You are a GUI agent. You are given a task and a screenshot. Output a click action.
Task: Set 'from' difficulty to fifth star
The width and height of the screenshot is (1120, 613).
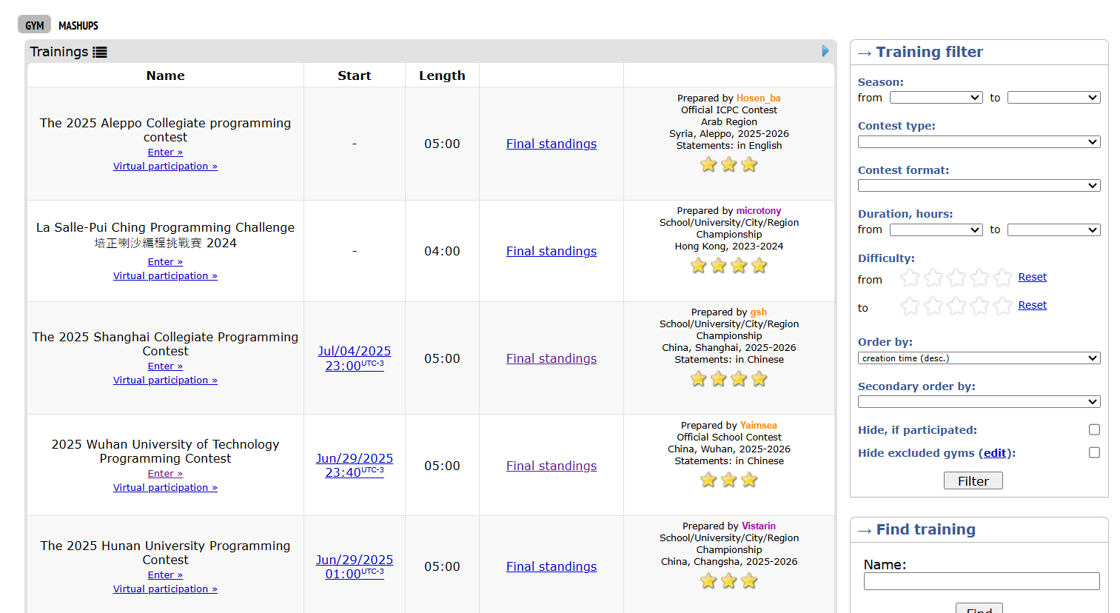click(x=1002, y=278)
